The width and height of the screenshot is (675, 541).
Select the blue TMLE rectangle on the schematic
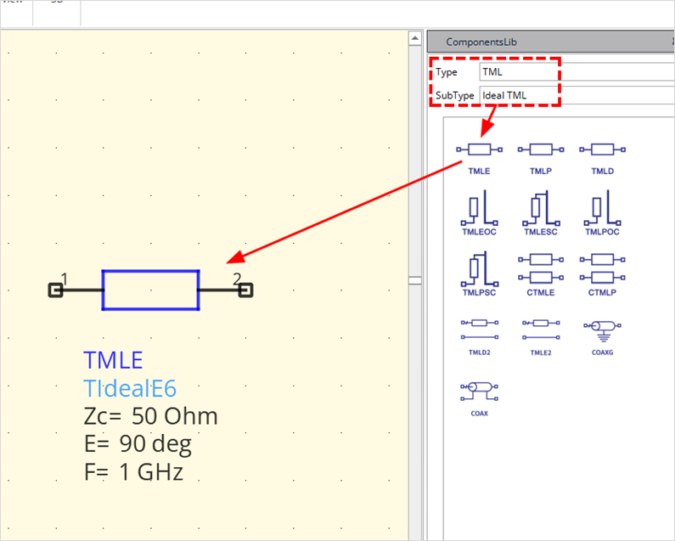150,290
